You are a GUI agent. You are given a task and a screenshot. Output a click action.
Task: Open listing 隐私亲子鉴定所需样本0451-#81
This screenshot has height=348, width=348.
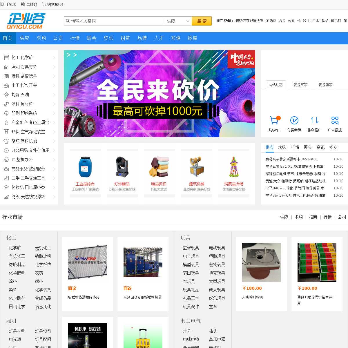(x=291, y=159)
